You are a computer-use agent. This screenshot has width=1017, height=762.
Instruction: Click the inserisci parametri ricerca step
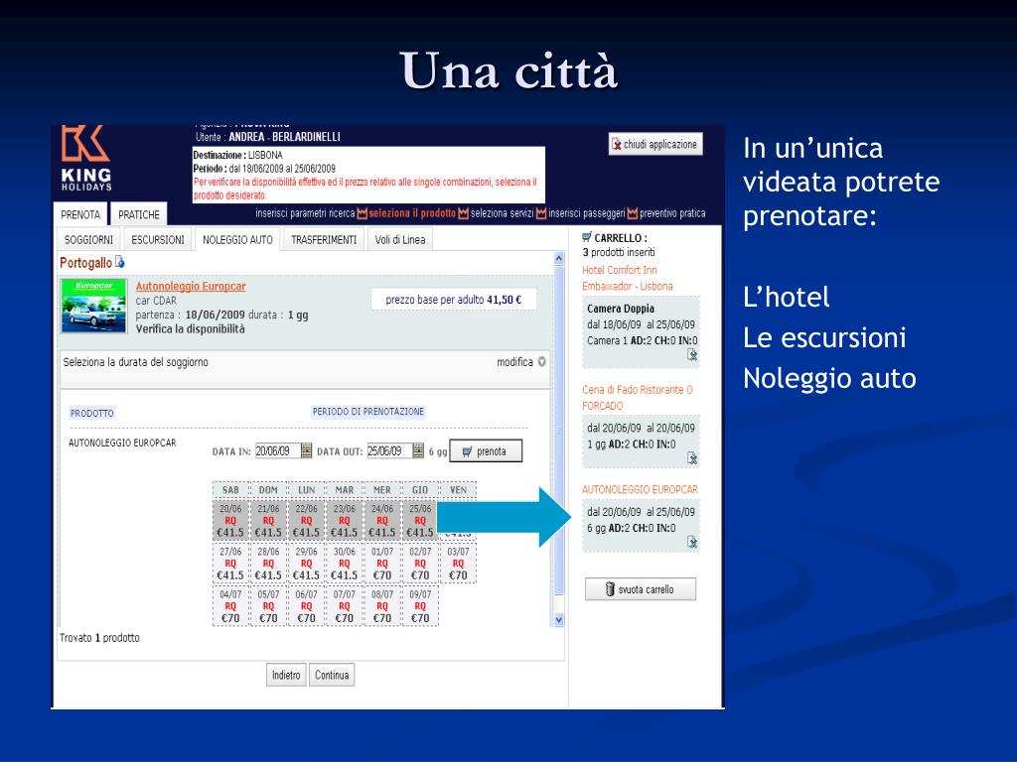[305, 213]
